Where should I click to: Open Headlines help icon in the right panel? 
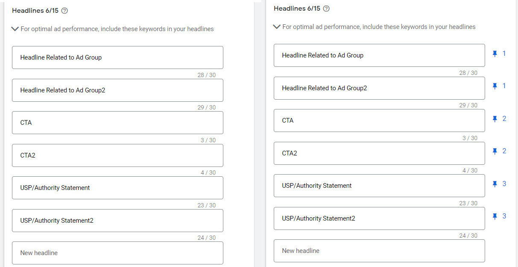(327, 9)
